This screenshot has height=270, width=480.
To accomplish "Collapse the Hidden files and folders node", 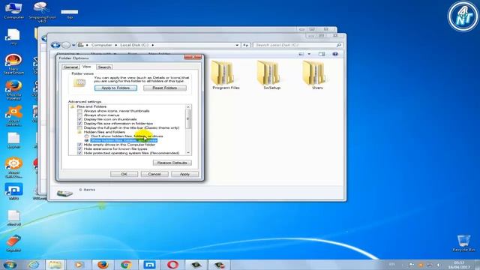I will point(79,132).
